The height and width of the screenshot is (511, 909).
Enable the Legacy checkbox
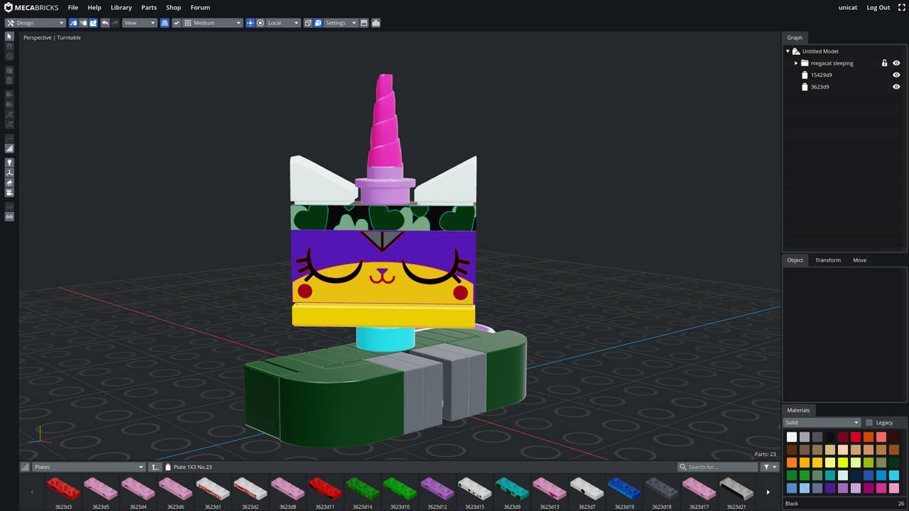point(869,423)
